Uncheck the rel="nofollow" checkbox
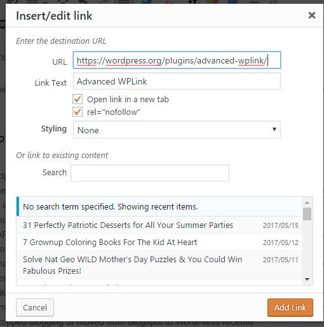This screenshot has width=324, height=327. pos(78,112)
